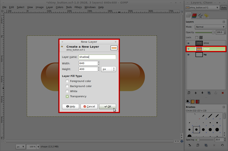The height and width of the screenshot is (151, 228).
Task: Toggle visibility eye of the shine layer
Action: (188, 43)
